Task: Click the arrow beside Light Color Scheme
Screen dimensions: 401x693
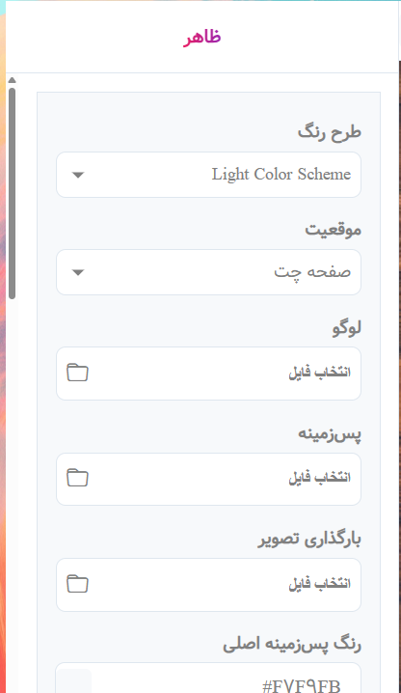Action: pos(78,175)
